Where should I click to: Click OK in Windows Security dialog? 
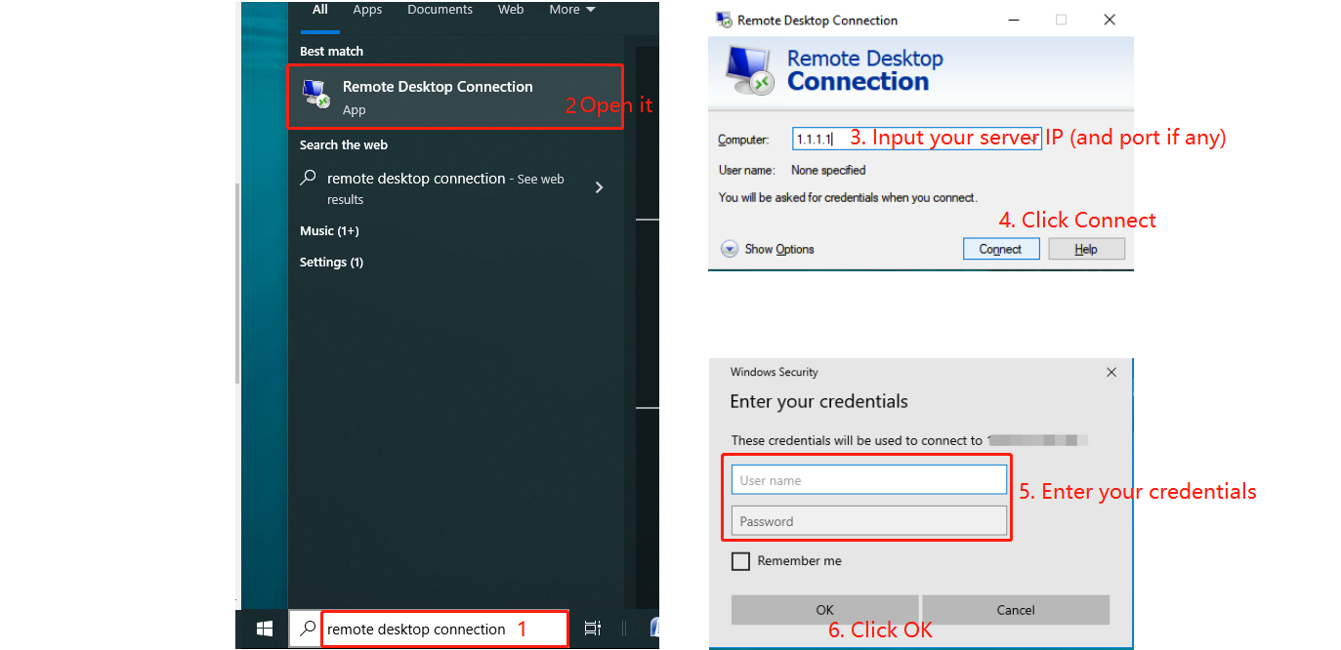pos(824,610)
